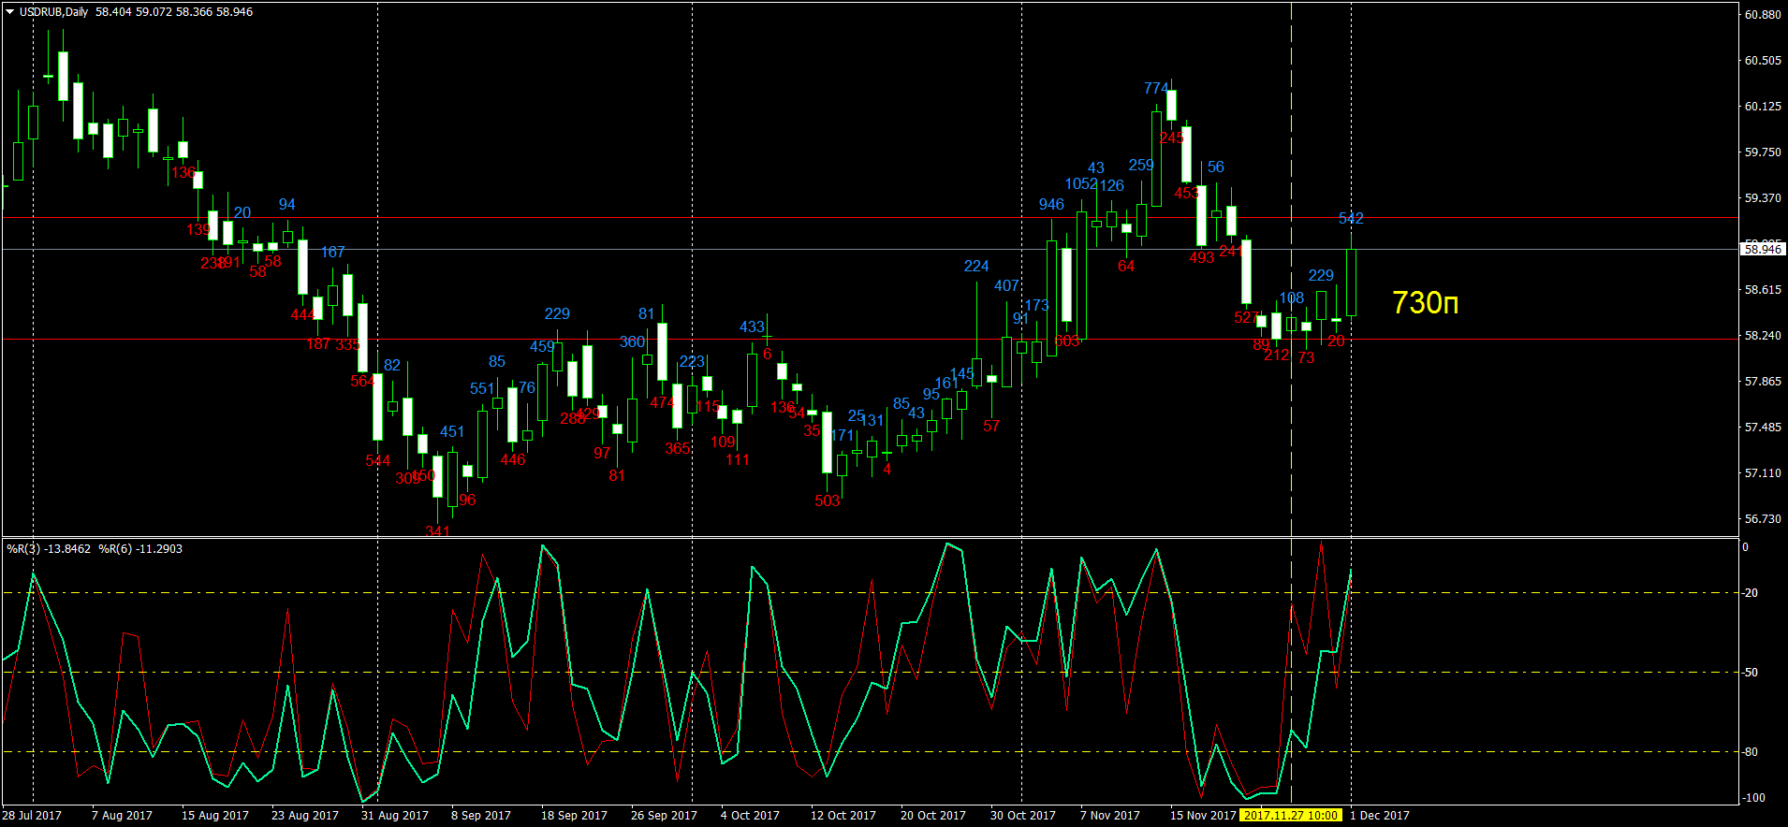Click the 31 Aug 2017 date label
Screen dimensions: 1788x827
click(x=395, y=816)
